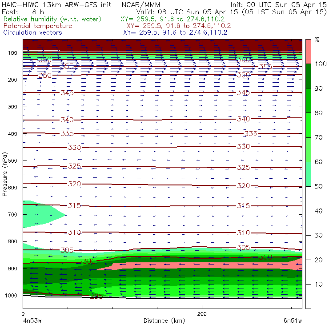Click the blue XY= 259.5, 91.6 coordinates line
This screenshot has width=329, height=329.
pyautogui.click(x=175, y=32)
